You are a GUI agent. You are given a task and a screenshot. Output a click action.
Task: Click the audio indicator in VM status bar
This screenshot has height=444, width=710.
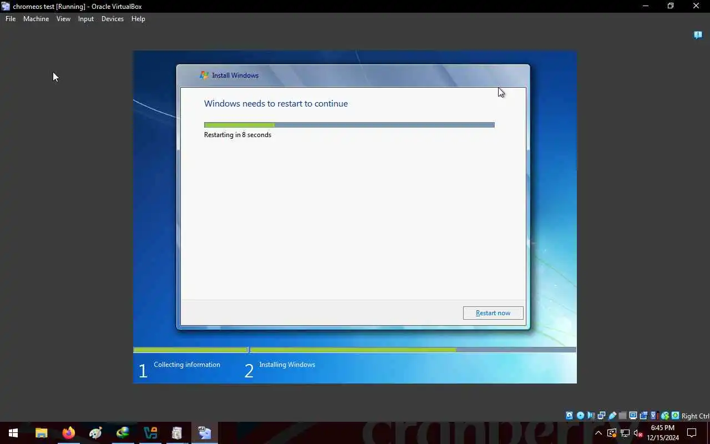tap(591, 416)
